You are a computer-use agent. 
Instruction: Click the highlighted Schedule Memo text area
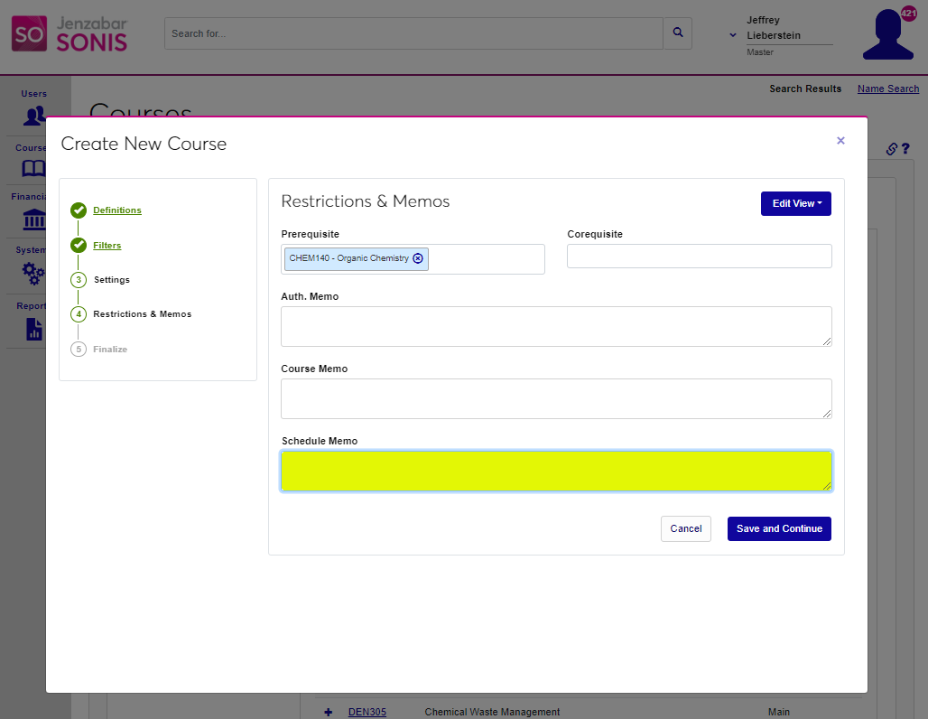click(x=555, y=471)
